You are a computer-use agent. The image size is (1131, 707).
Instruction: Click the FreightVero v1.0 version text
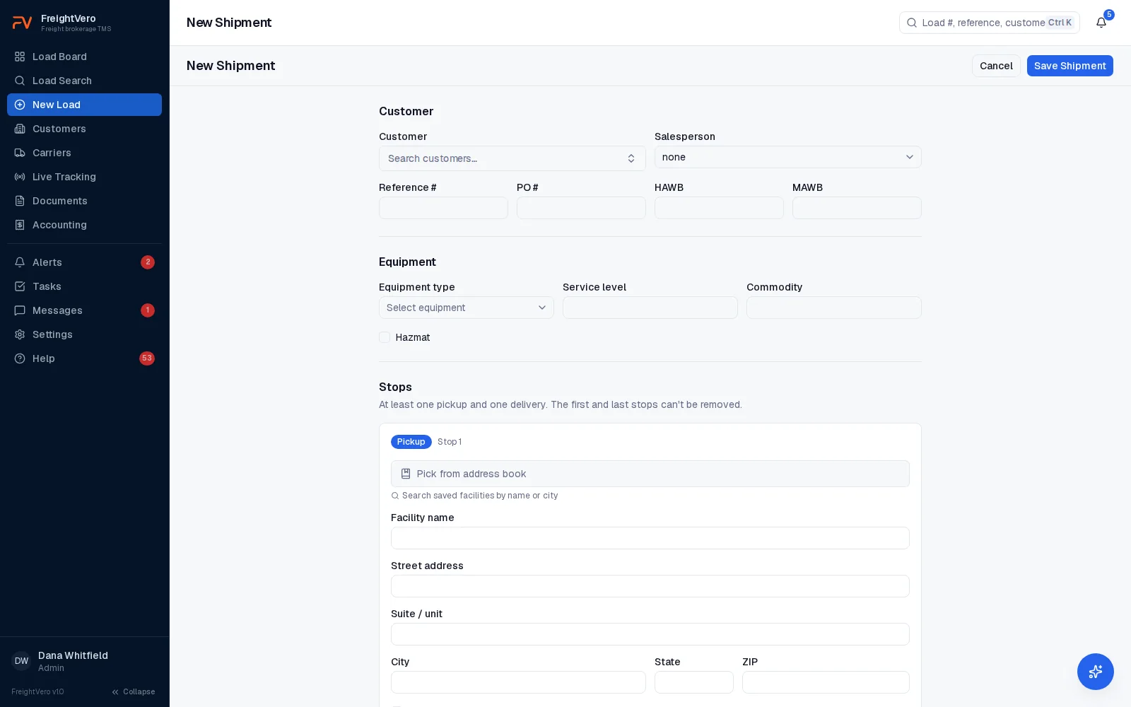[37, 691]
